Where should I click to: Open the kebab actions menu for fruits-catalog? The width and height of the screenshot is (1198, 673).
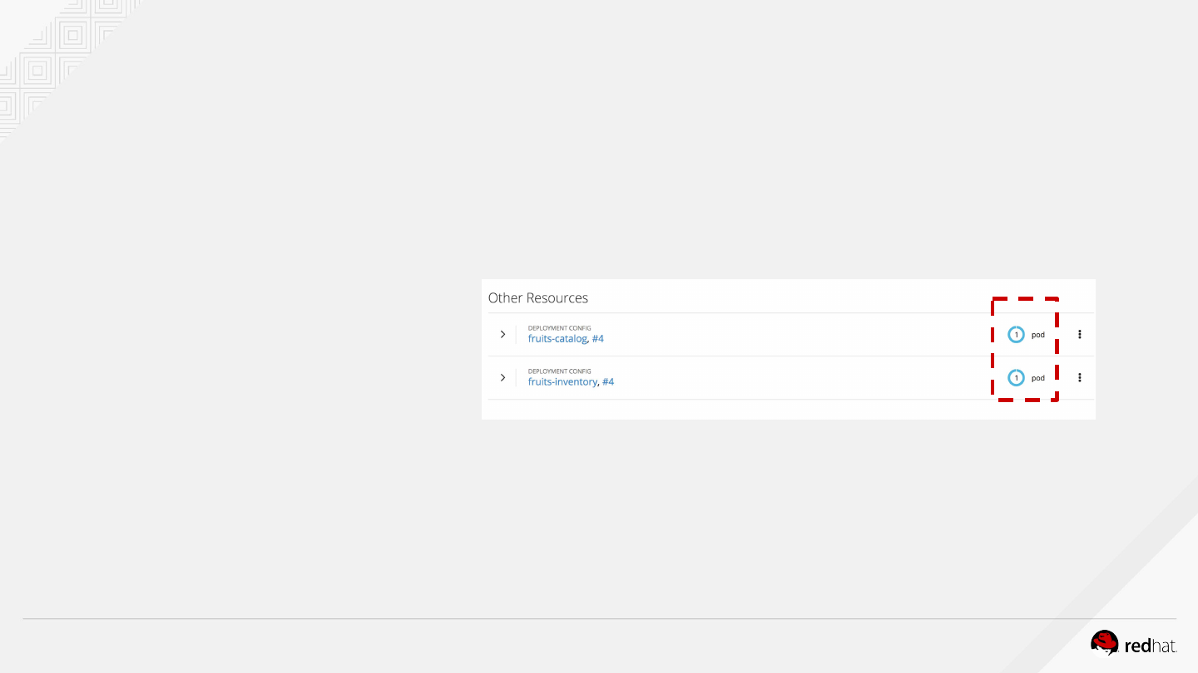[x=1080, y=334]
